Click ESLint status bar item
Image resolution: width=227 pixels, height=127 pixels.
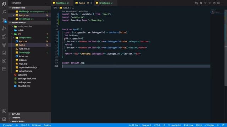199,125
